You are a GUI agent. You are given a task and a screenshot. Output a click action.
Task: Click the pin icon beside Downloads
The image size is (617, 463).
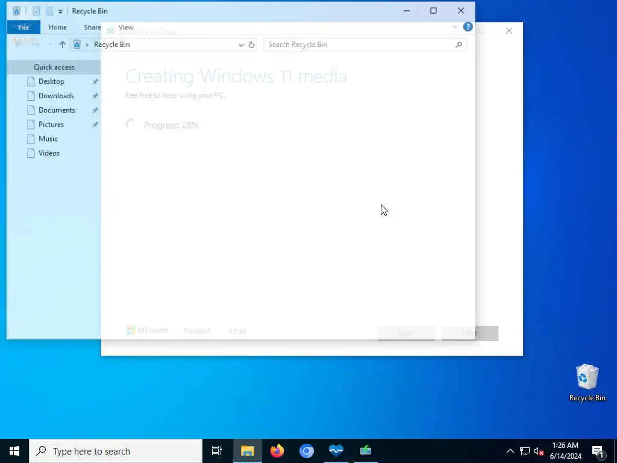(x=95, y=96)
